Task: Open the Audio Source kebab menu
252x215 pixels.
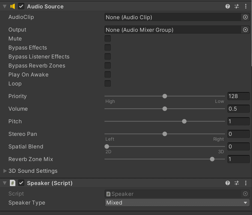Action: point(245,6)
